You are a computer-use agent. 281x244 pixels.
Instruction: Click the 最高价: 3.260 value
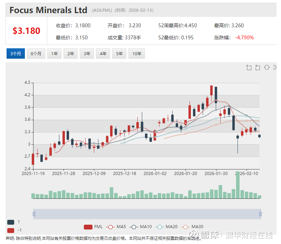pos(229,26)
